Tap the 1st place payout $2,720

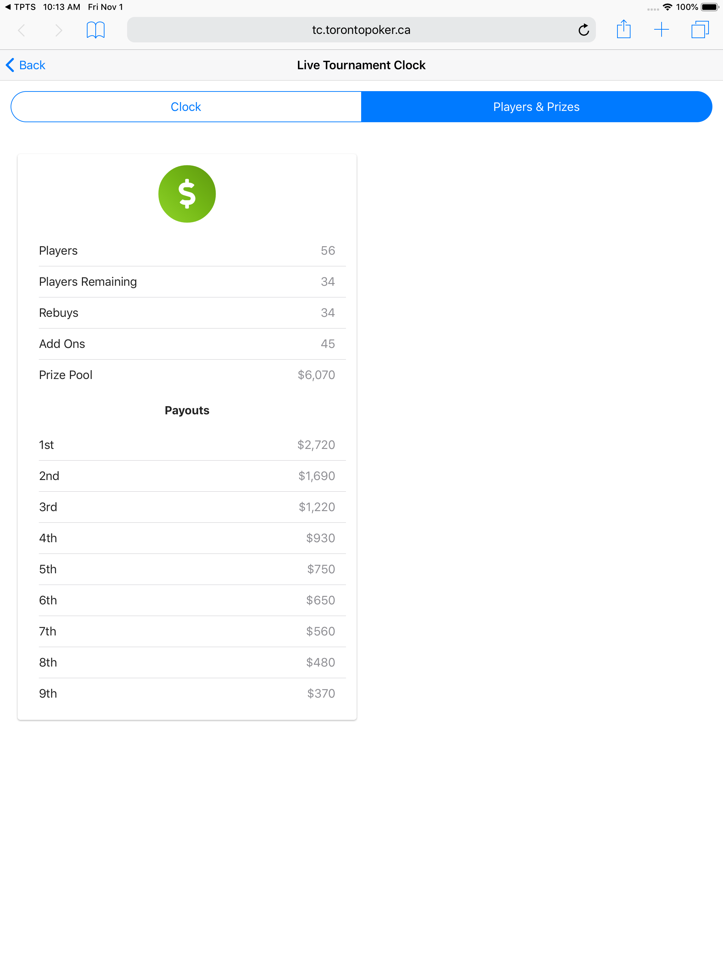316,445
